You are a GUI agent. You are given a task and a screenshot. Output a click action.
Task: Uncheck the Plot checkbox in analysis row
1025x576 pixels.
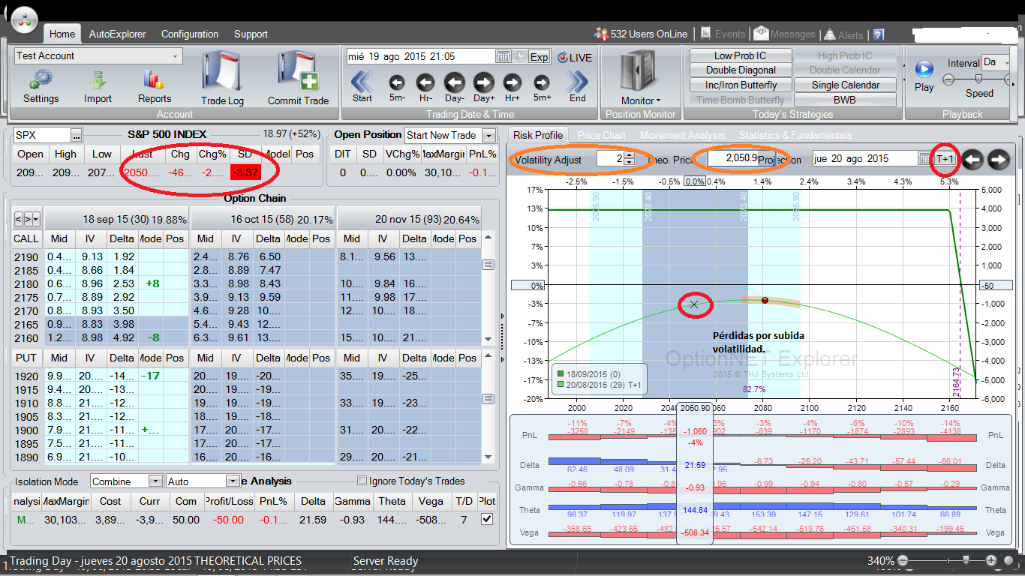487,519
